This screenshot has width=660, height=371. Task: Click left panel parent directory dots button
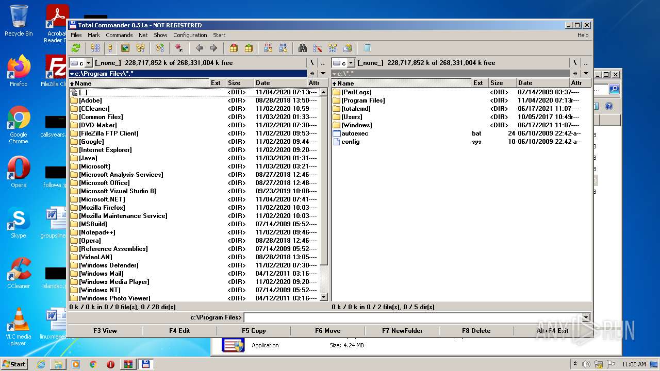tap(323, 63)
